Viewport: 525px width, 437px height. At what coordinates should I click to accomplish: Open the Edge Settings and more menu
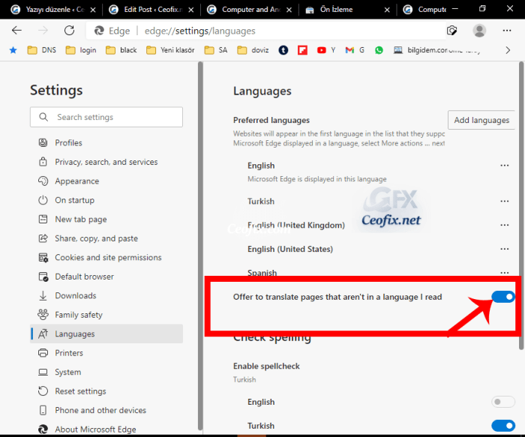[x=506, y=31]
